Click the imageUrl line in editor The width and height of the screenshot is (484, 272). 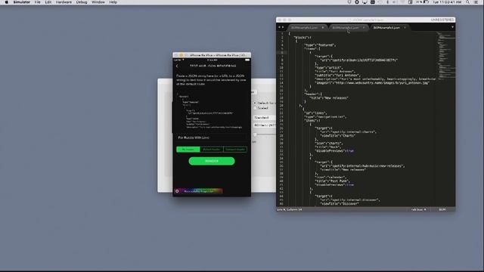pyautogui.click(x=372, y=83)
